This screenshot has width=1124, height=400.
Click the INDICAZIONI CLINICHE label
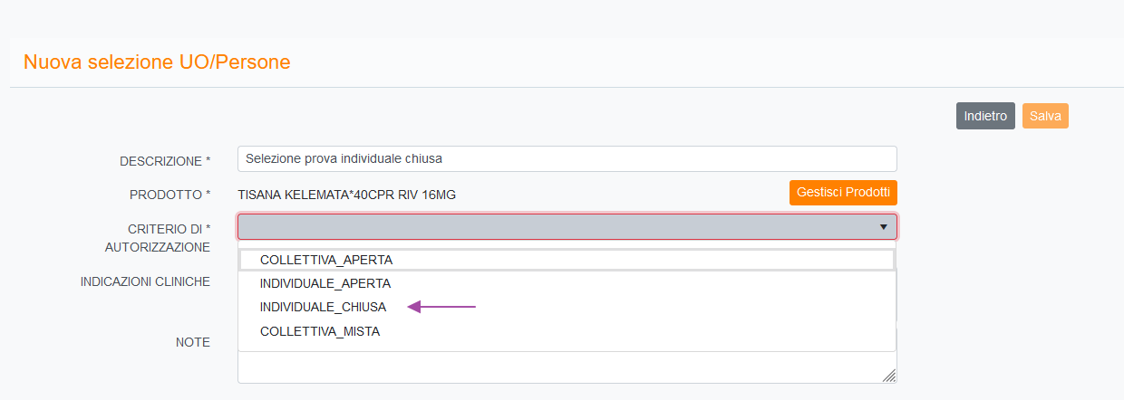145,281
